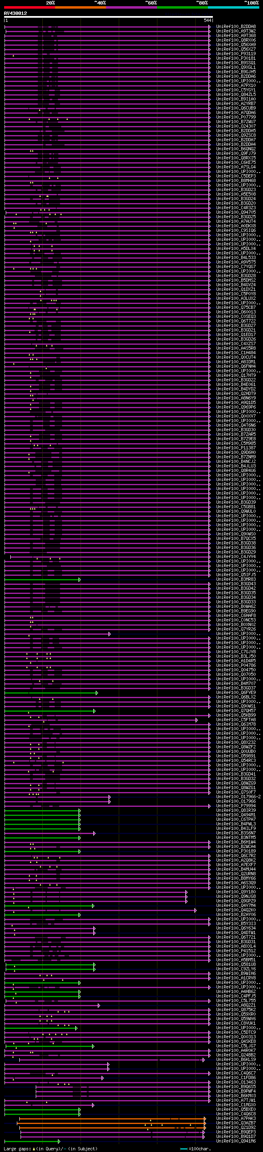The width and height of the screenshot is (263, 1152).
Task: Select hit label UniRef100_A8QZZ1
Action: coord(236,1005)
